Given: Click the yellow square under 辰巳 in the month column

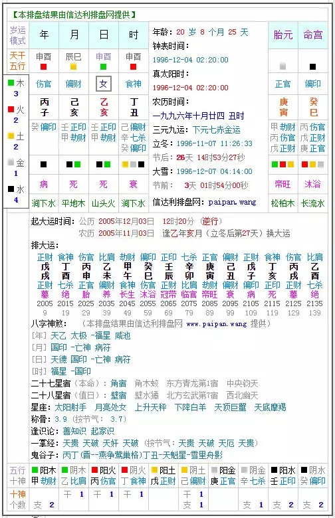Looking at the screenshot, I should 73,66.
